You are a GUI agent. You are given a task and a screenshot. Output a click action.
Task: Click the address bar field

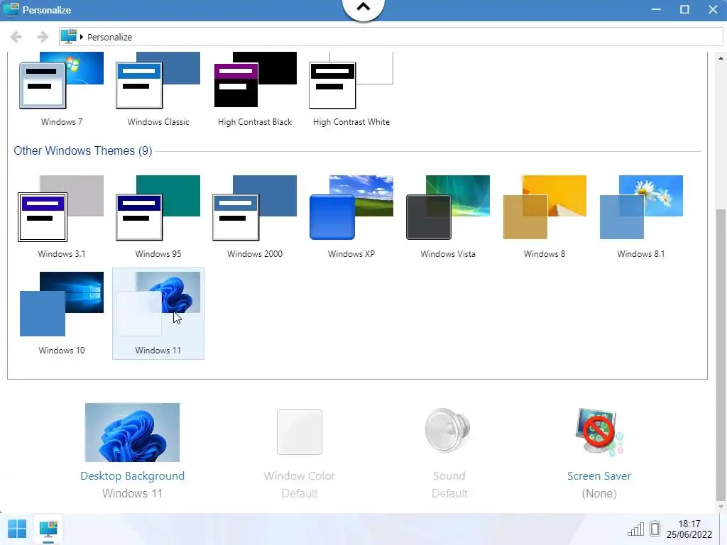(391, 37)
